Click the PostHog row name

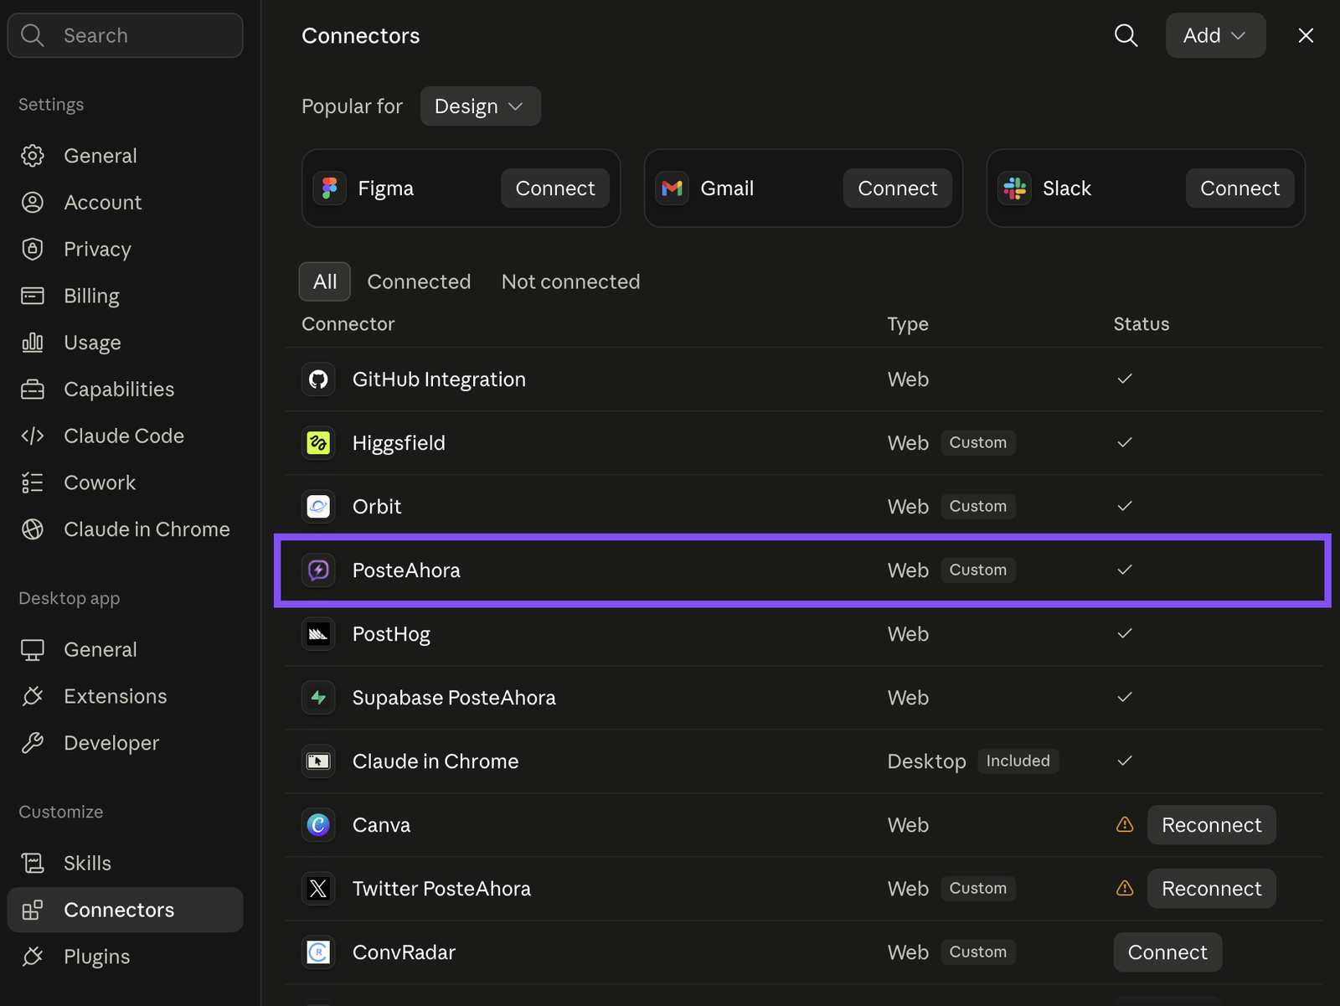391,634
